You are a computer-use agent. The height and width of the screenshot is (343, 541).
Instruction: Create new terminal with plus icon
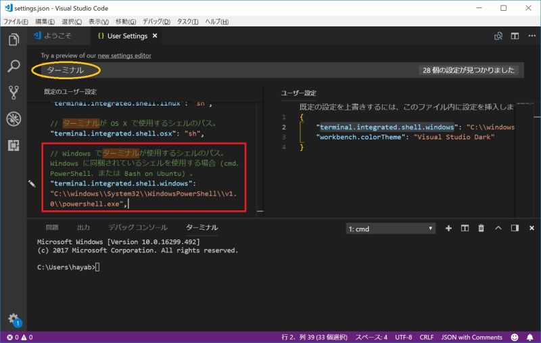[448, 228]
